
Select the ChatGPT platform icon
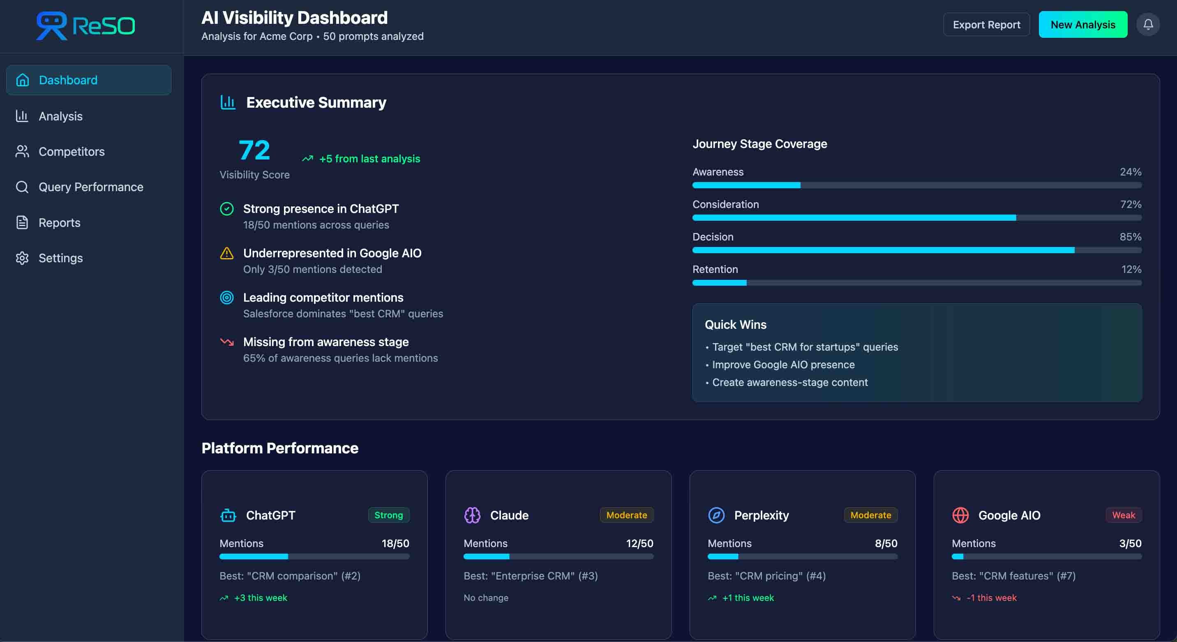[229, 515]
